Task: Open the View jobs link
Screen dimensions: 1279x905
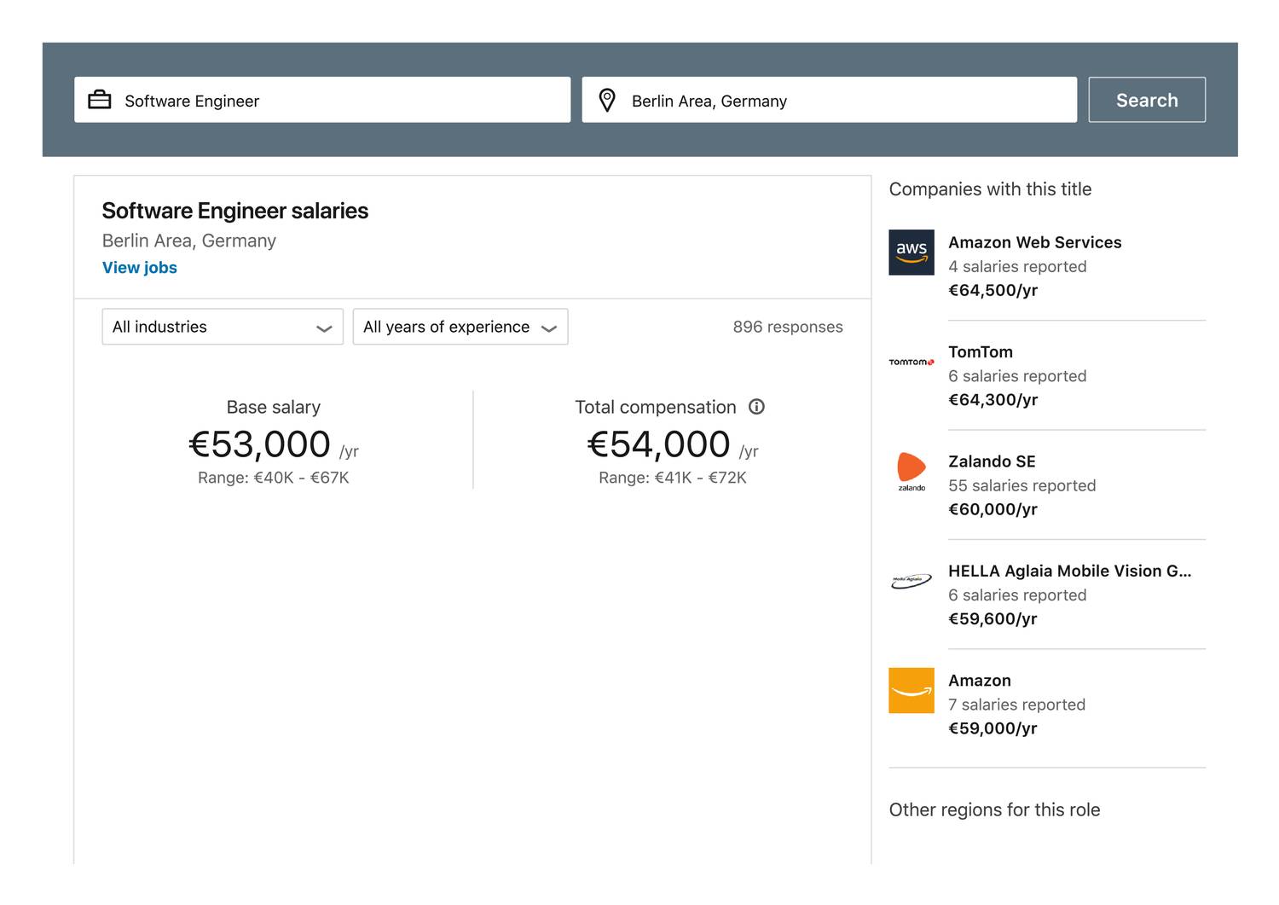Action: pyautogui.click(x=140, y=268)
